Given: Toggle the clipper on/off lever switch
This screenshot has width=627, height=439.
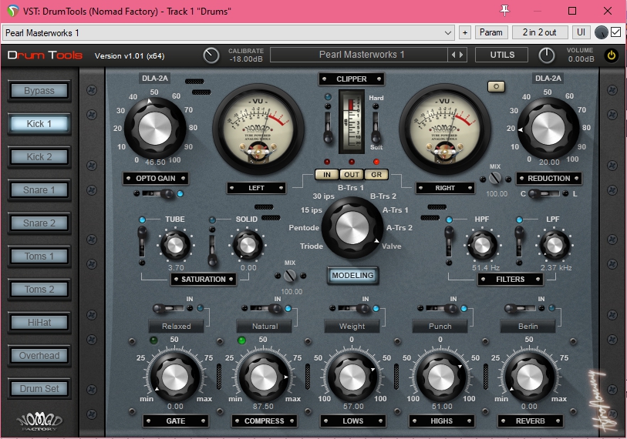Looking at the screenshot, I should point(328,127).
